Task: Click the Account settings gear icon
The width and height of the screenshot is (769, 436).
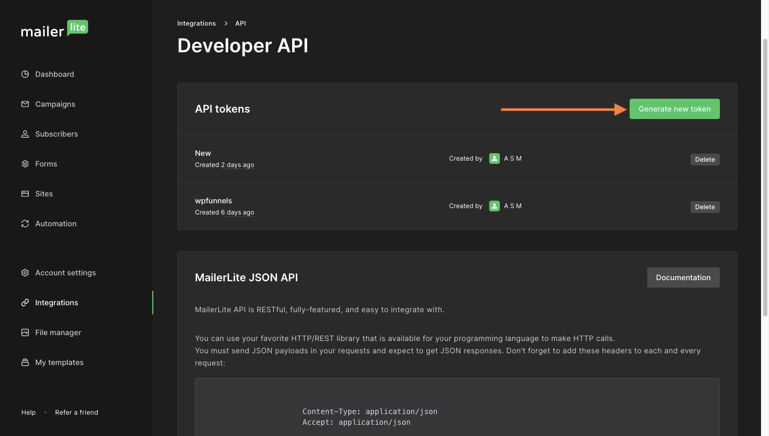Action: tap(25, 273)
